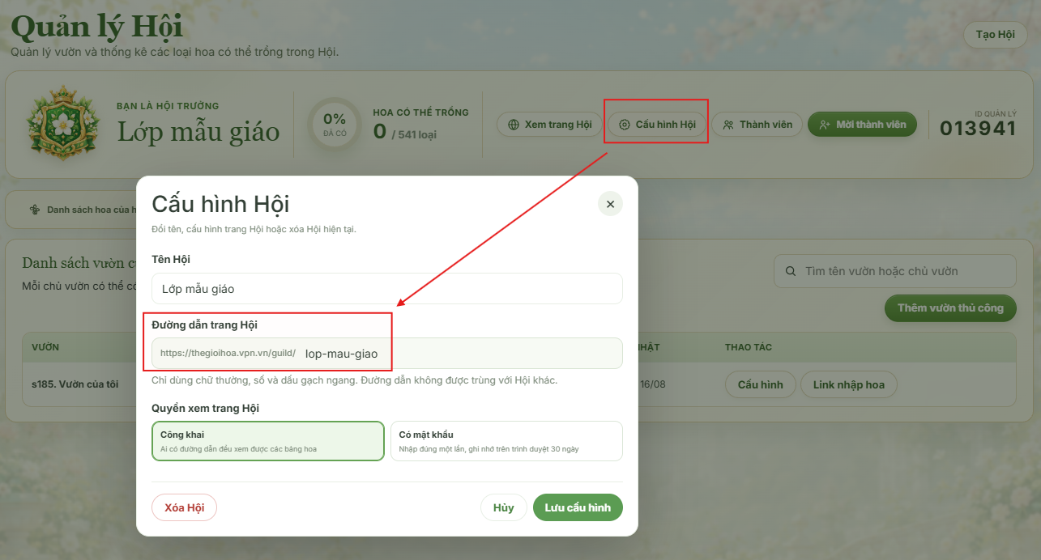The width and height of the screenshot is (1041, 560).
Task: Select the Công khai viewing permission
Action: [268, 441]
